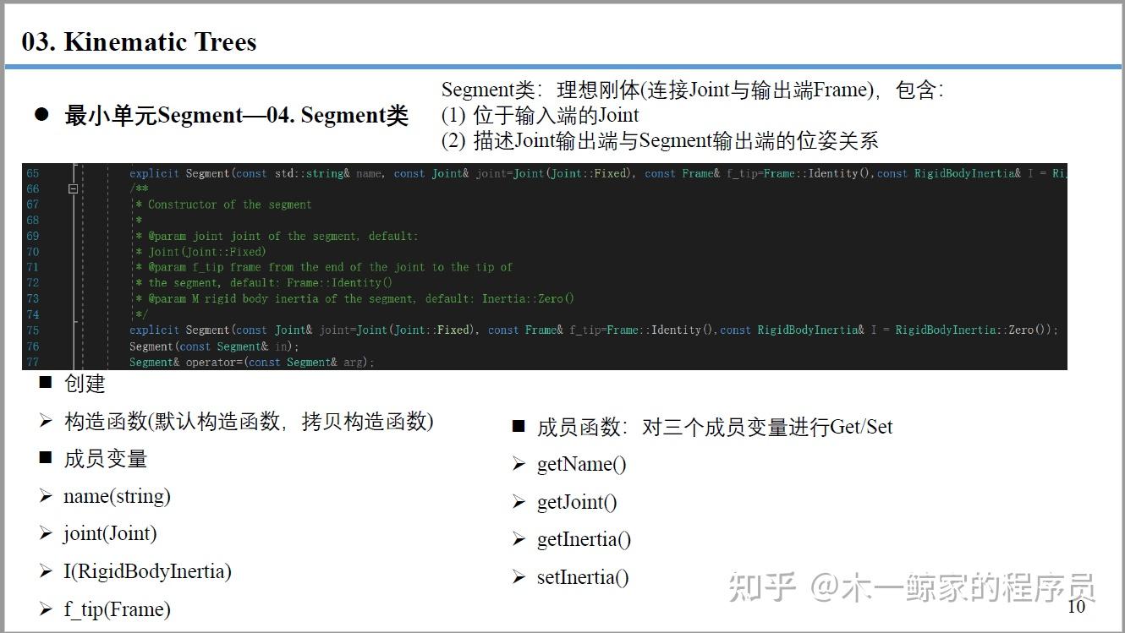The width and height of the screenshot is (1125, 633).
Task: Click line number 77 in the code gutter
Action: tap(32, 362)
